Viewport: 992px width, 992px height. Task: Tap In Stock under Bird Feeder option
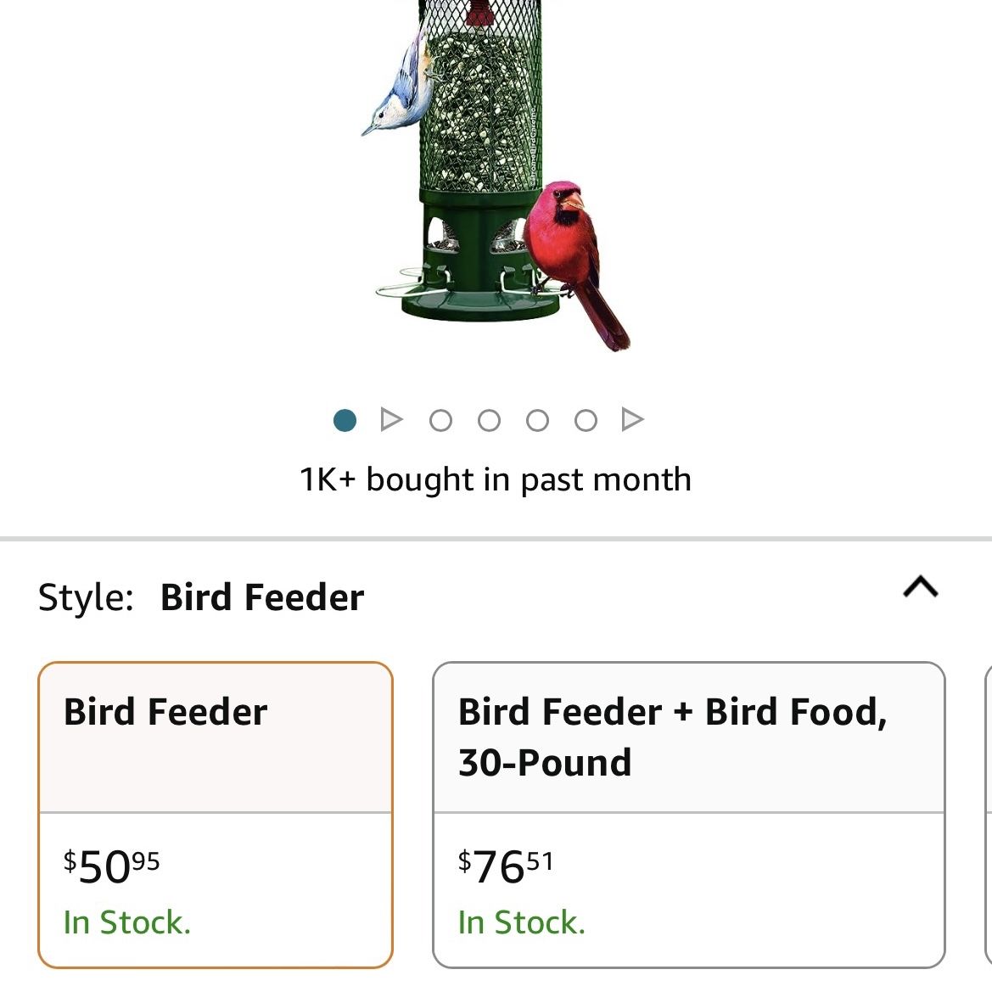click(x=127, y=922)
